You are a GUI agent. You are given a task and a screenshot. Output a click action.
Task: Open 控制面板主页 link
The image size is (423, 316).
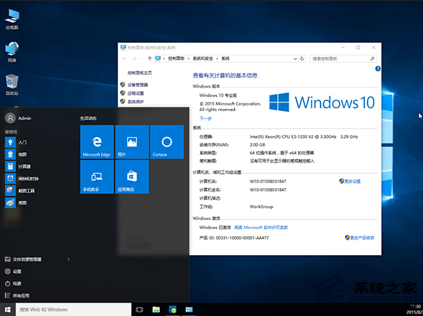click(x=139, y=73)
